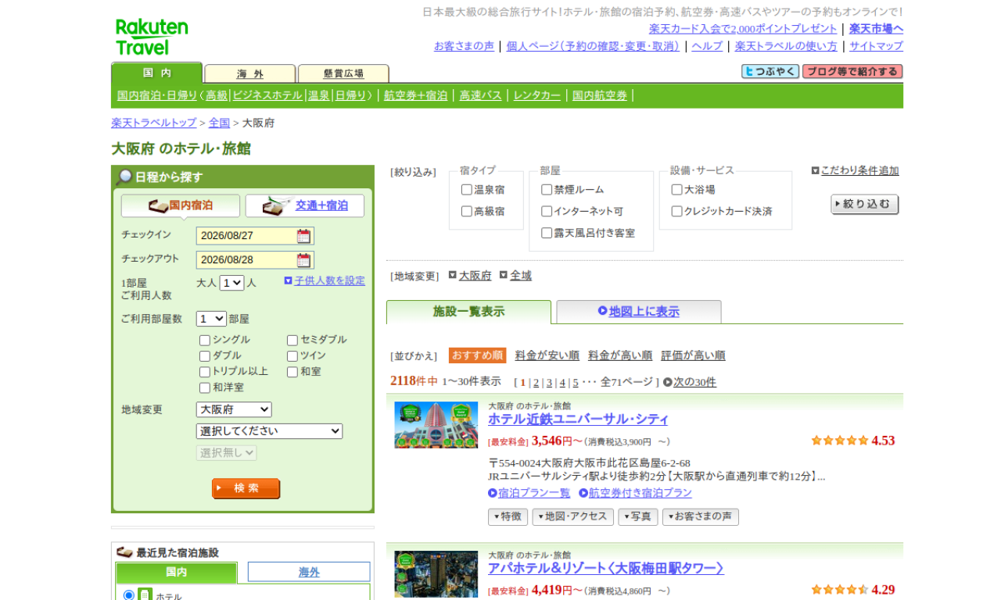Click the 絞り込む filter button
The image size is (1001, 600).
tap(865, 205)
